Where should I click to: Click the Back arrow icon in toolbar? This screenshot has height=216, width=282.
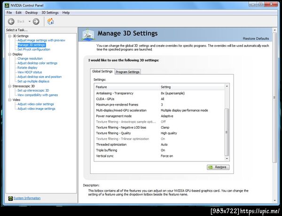click(x=11, y=22)
